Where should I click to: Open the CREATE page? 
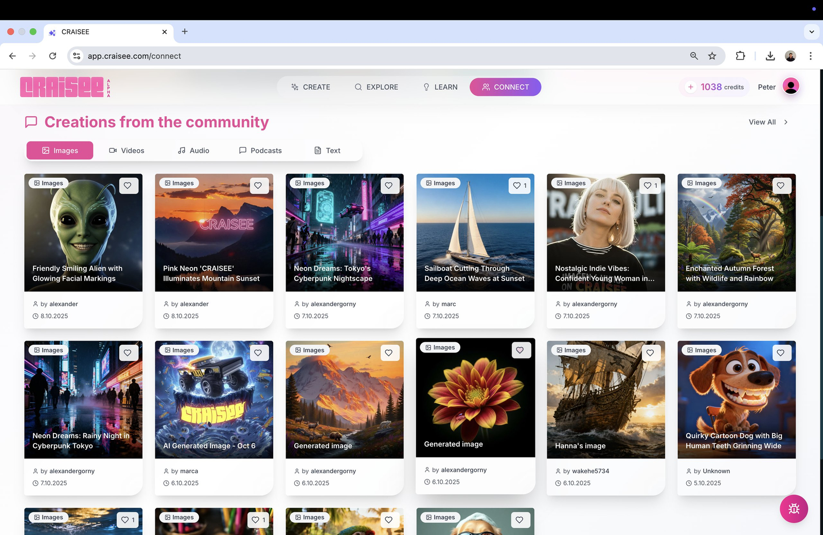coord(311,87)
